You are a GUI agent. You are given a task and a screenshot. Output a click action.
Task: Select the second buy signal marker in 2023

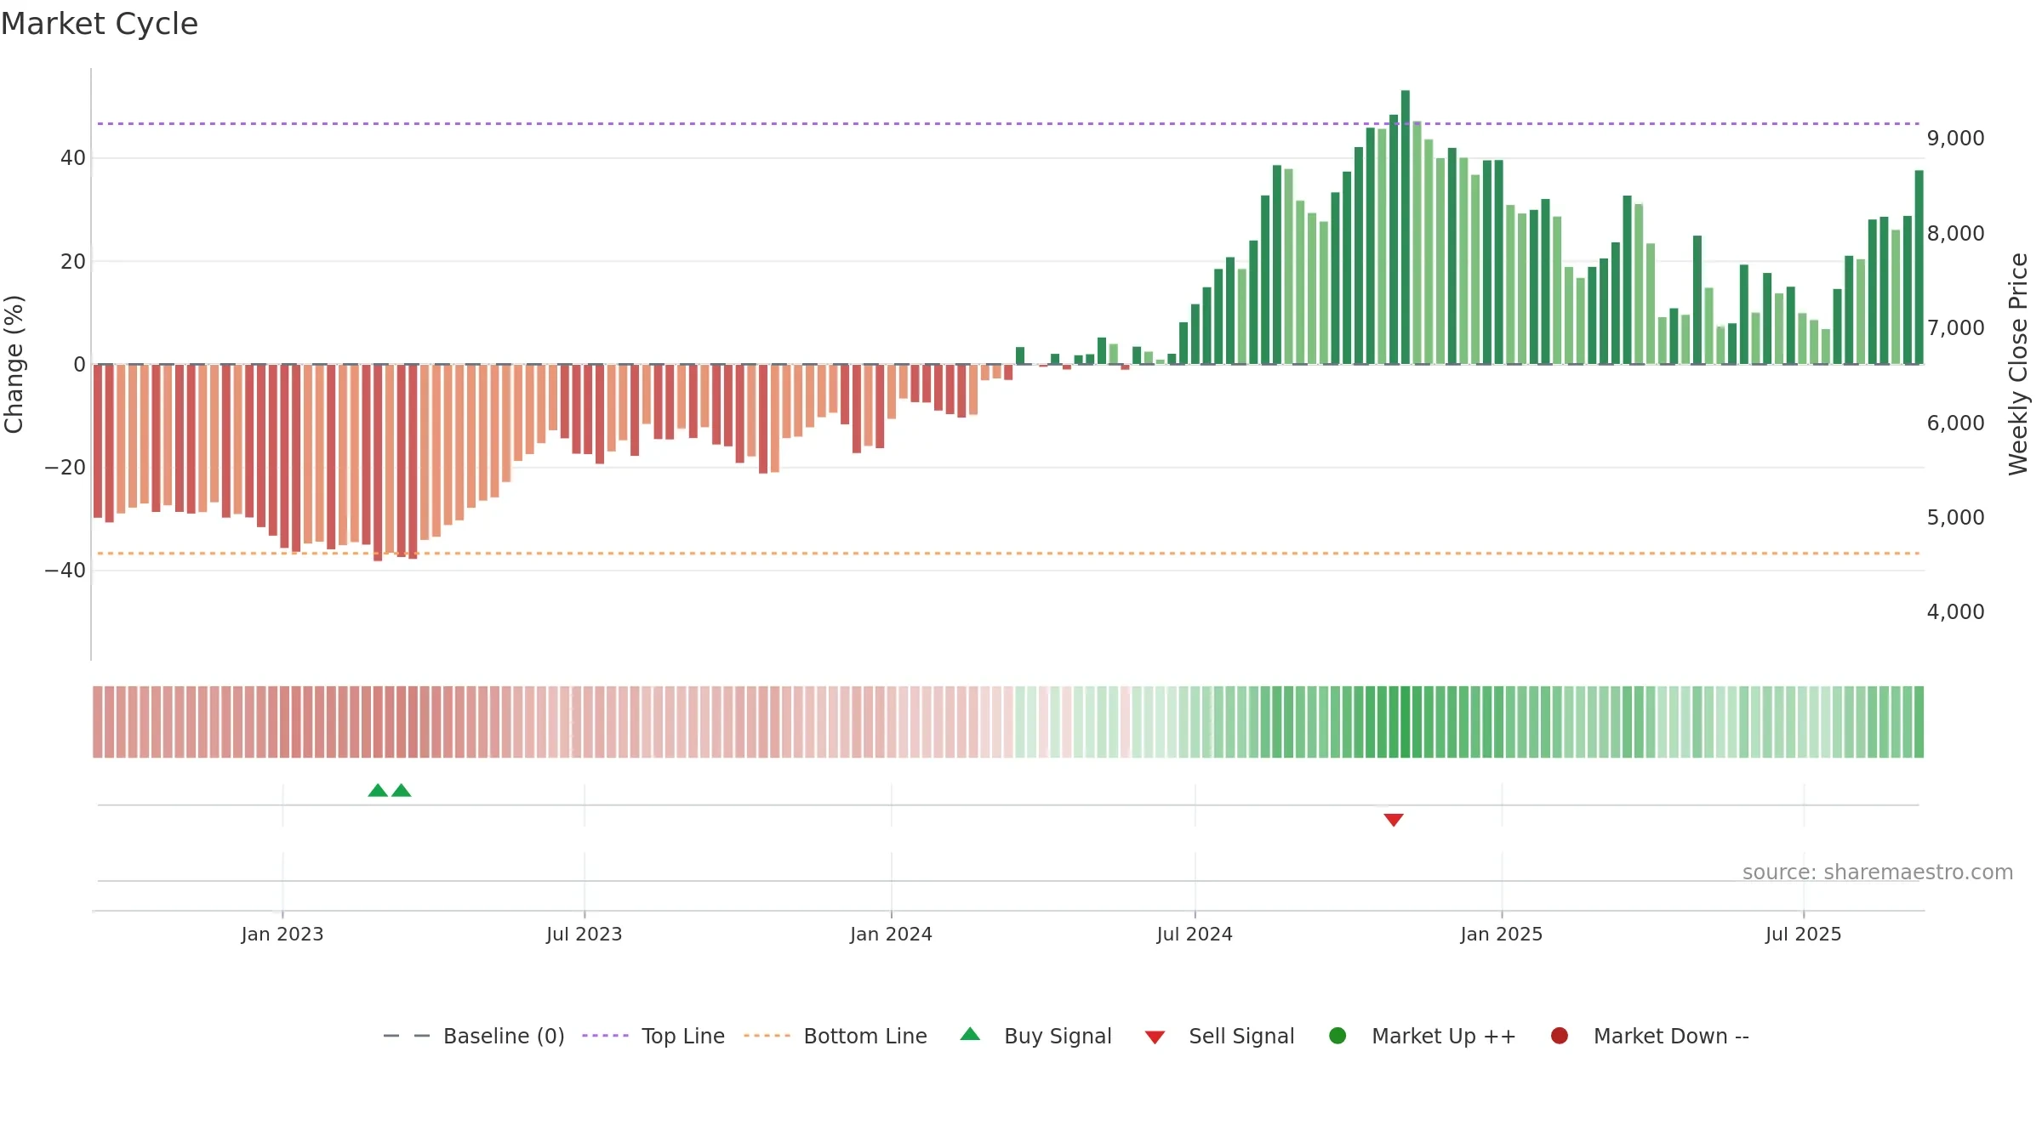tap(402, 790)
